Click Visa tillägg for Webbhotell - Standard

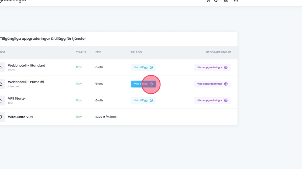143,67
